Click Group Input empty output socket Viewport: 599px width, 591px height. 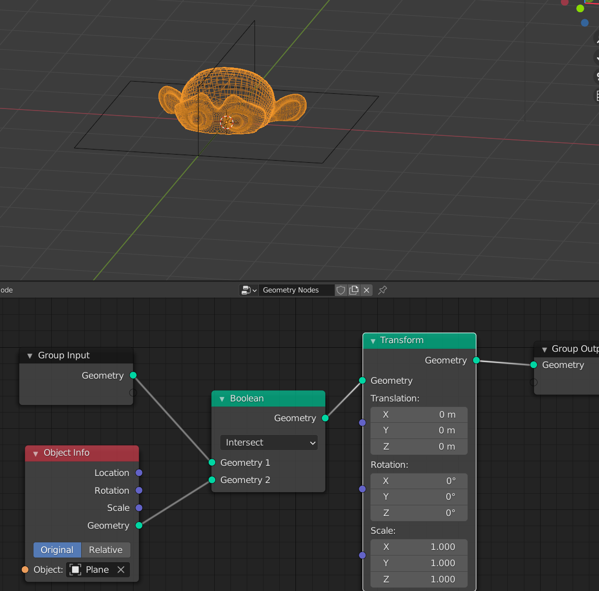(x=134, y=393)
